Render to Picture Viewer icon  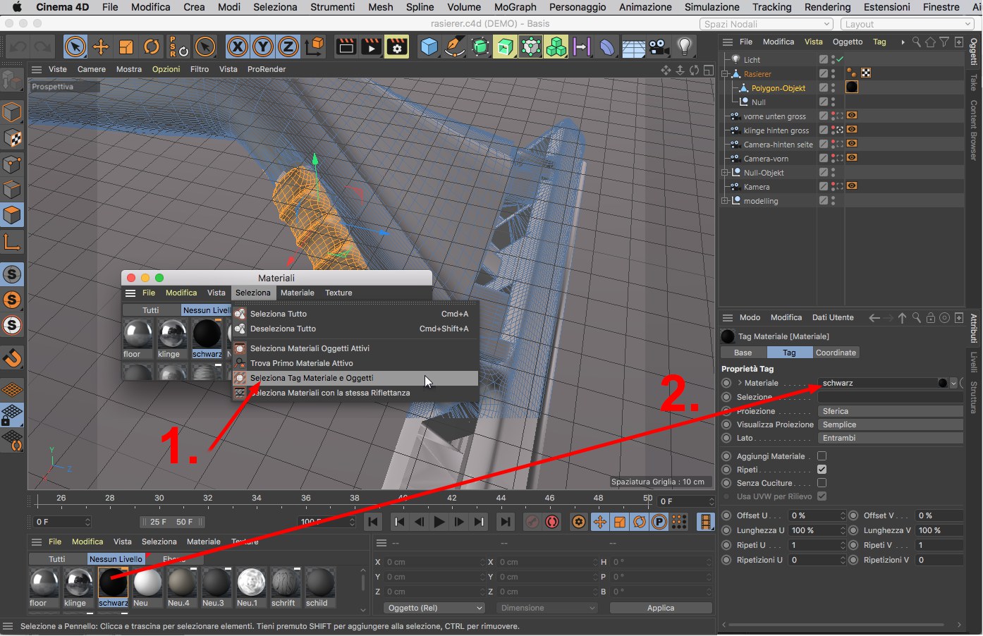(x=372, y=47)
